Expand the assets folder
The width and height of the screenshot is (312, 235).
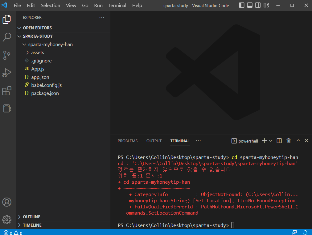tap(63, 53)
